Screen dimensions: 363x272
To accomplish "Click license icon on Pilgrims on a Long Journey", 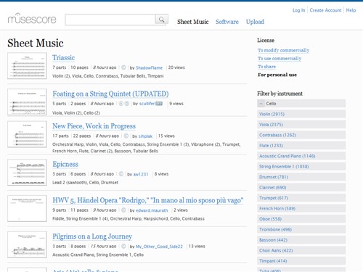I will coord(123,247).
